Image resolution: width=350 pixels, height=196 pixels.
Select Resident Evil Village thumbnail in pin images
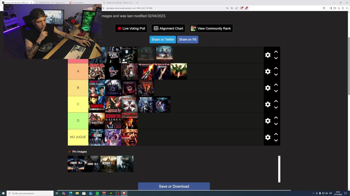(125, 164)
